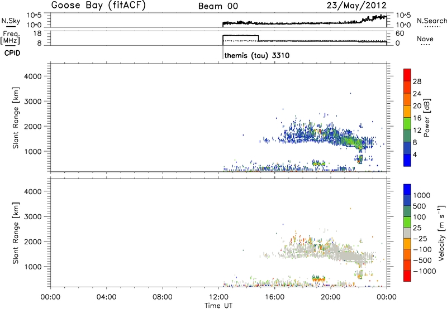Select the "Beam 00" heading

tap(218, 6)
